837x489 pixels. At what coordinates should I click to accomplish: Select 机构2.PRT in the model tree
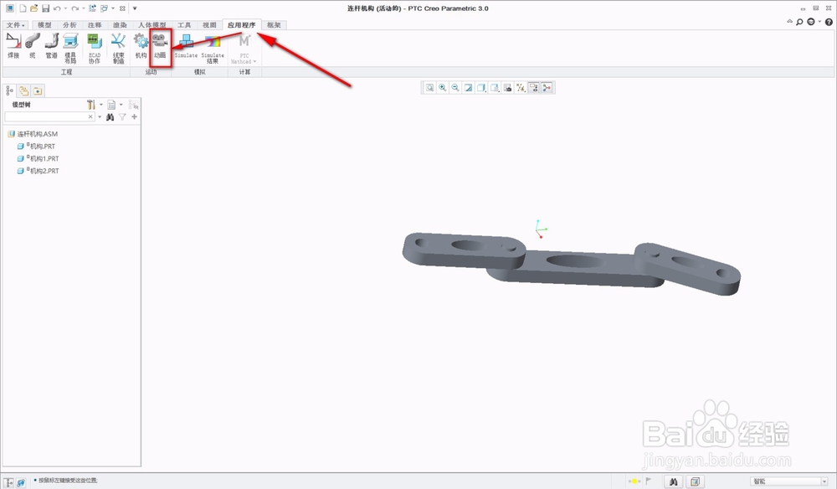pos(38,171)
